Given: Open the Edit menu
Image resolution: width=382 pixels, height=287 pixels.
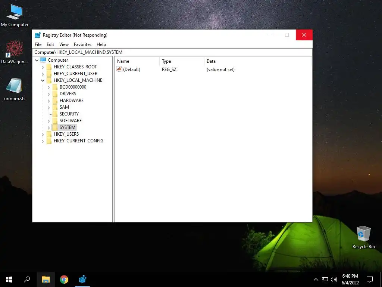Looking at the screenshot, I should pos(50,44).
